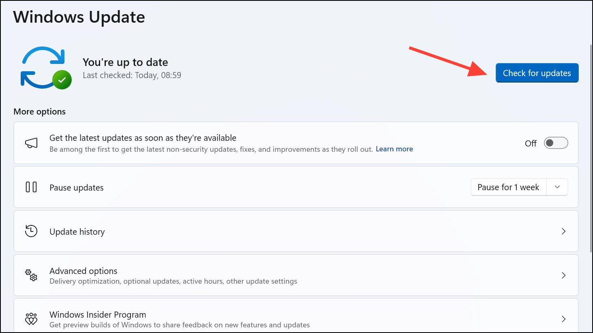Click the gears icon beside Advanced options
This screenshot has width=593, height=333.
(31, 275)
